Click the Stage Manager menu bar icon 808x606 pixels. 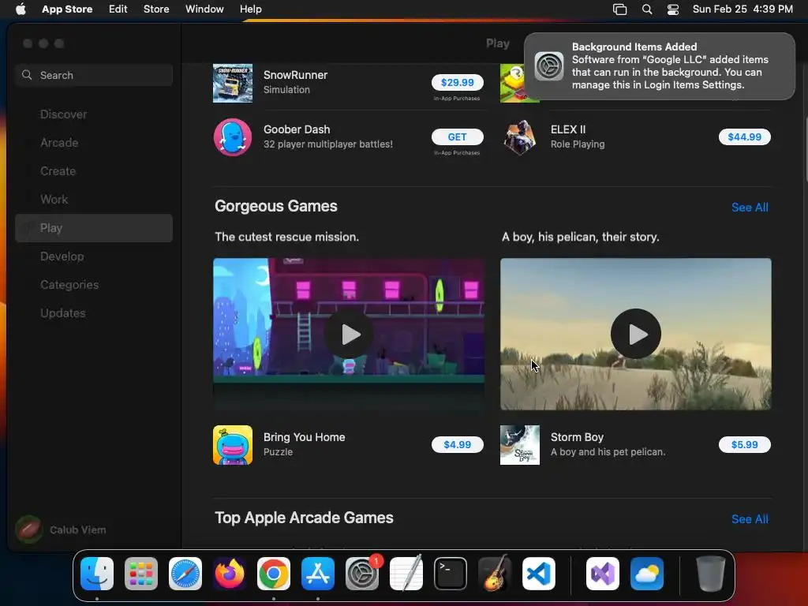pyautogui.click(x=620, y=9)
